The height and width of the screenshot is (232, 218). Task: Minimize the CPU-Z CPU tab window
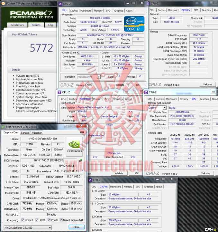point(128,3)
